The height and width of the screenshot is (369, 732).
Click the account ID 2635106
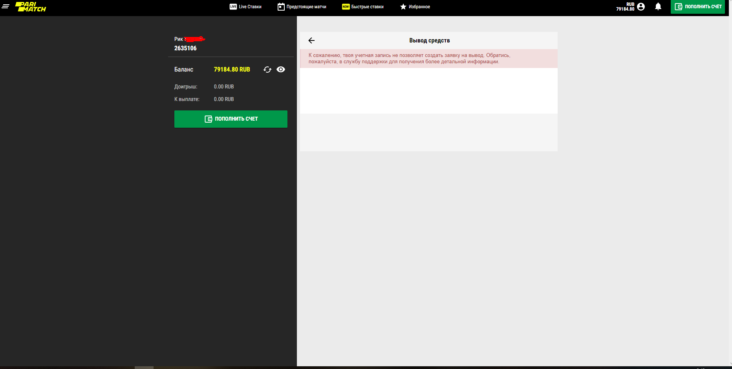click(185, 48)
